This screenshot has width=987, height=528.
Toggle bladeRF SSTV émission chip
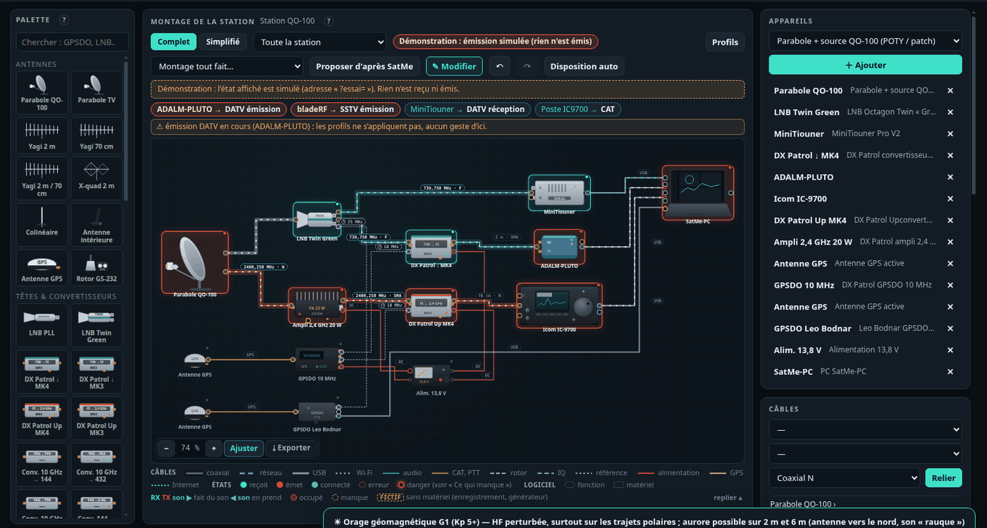[x=345, y=109]
